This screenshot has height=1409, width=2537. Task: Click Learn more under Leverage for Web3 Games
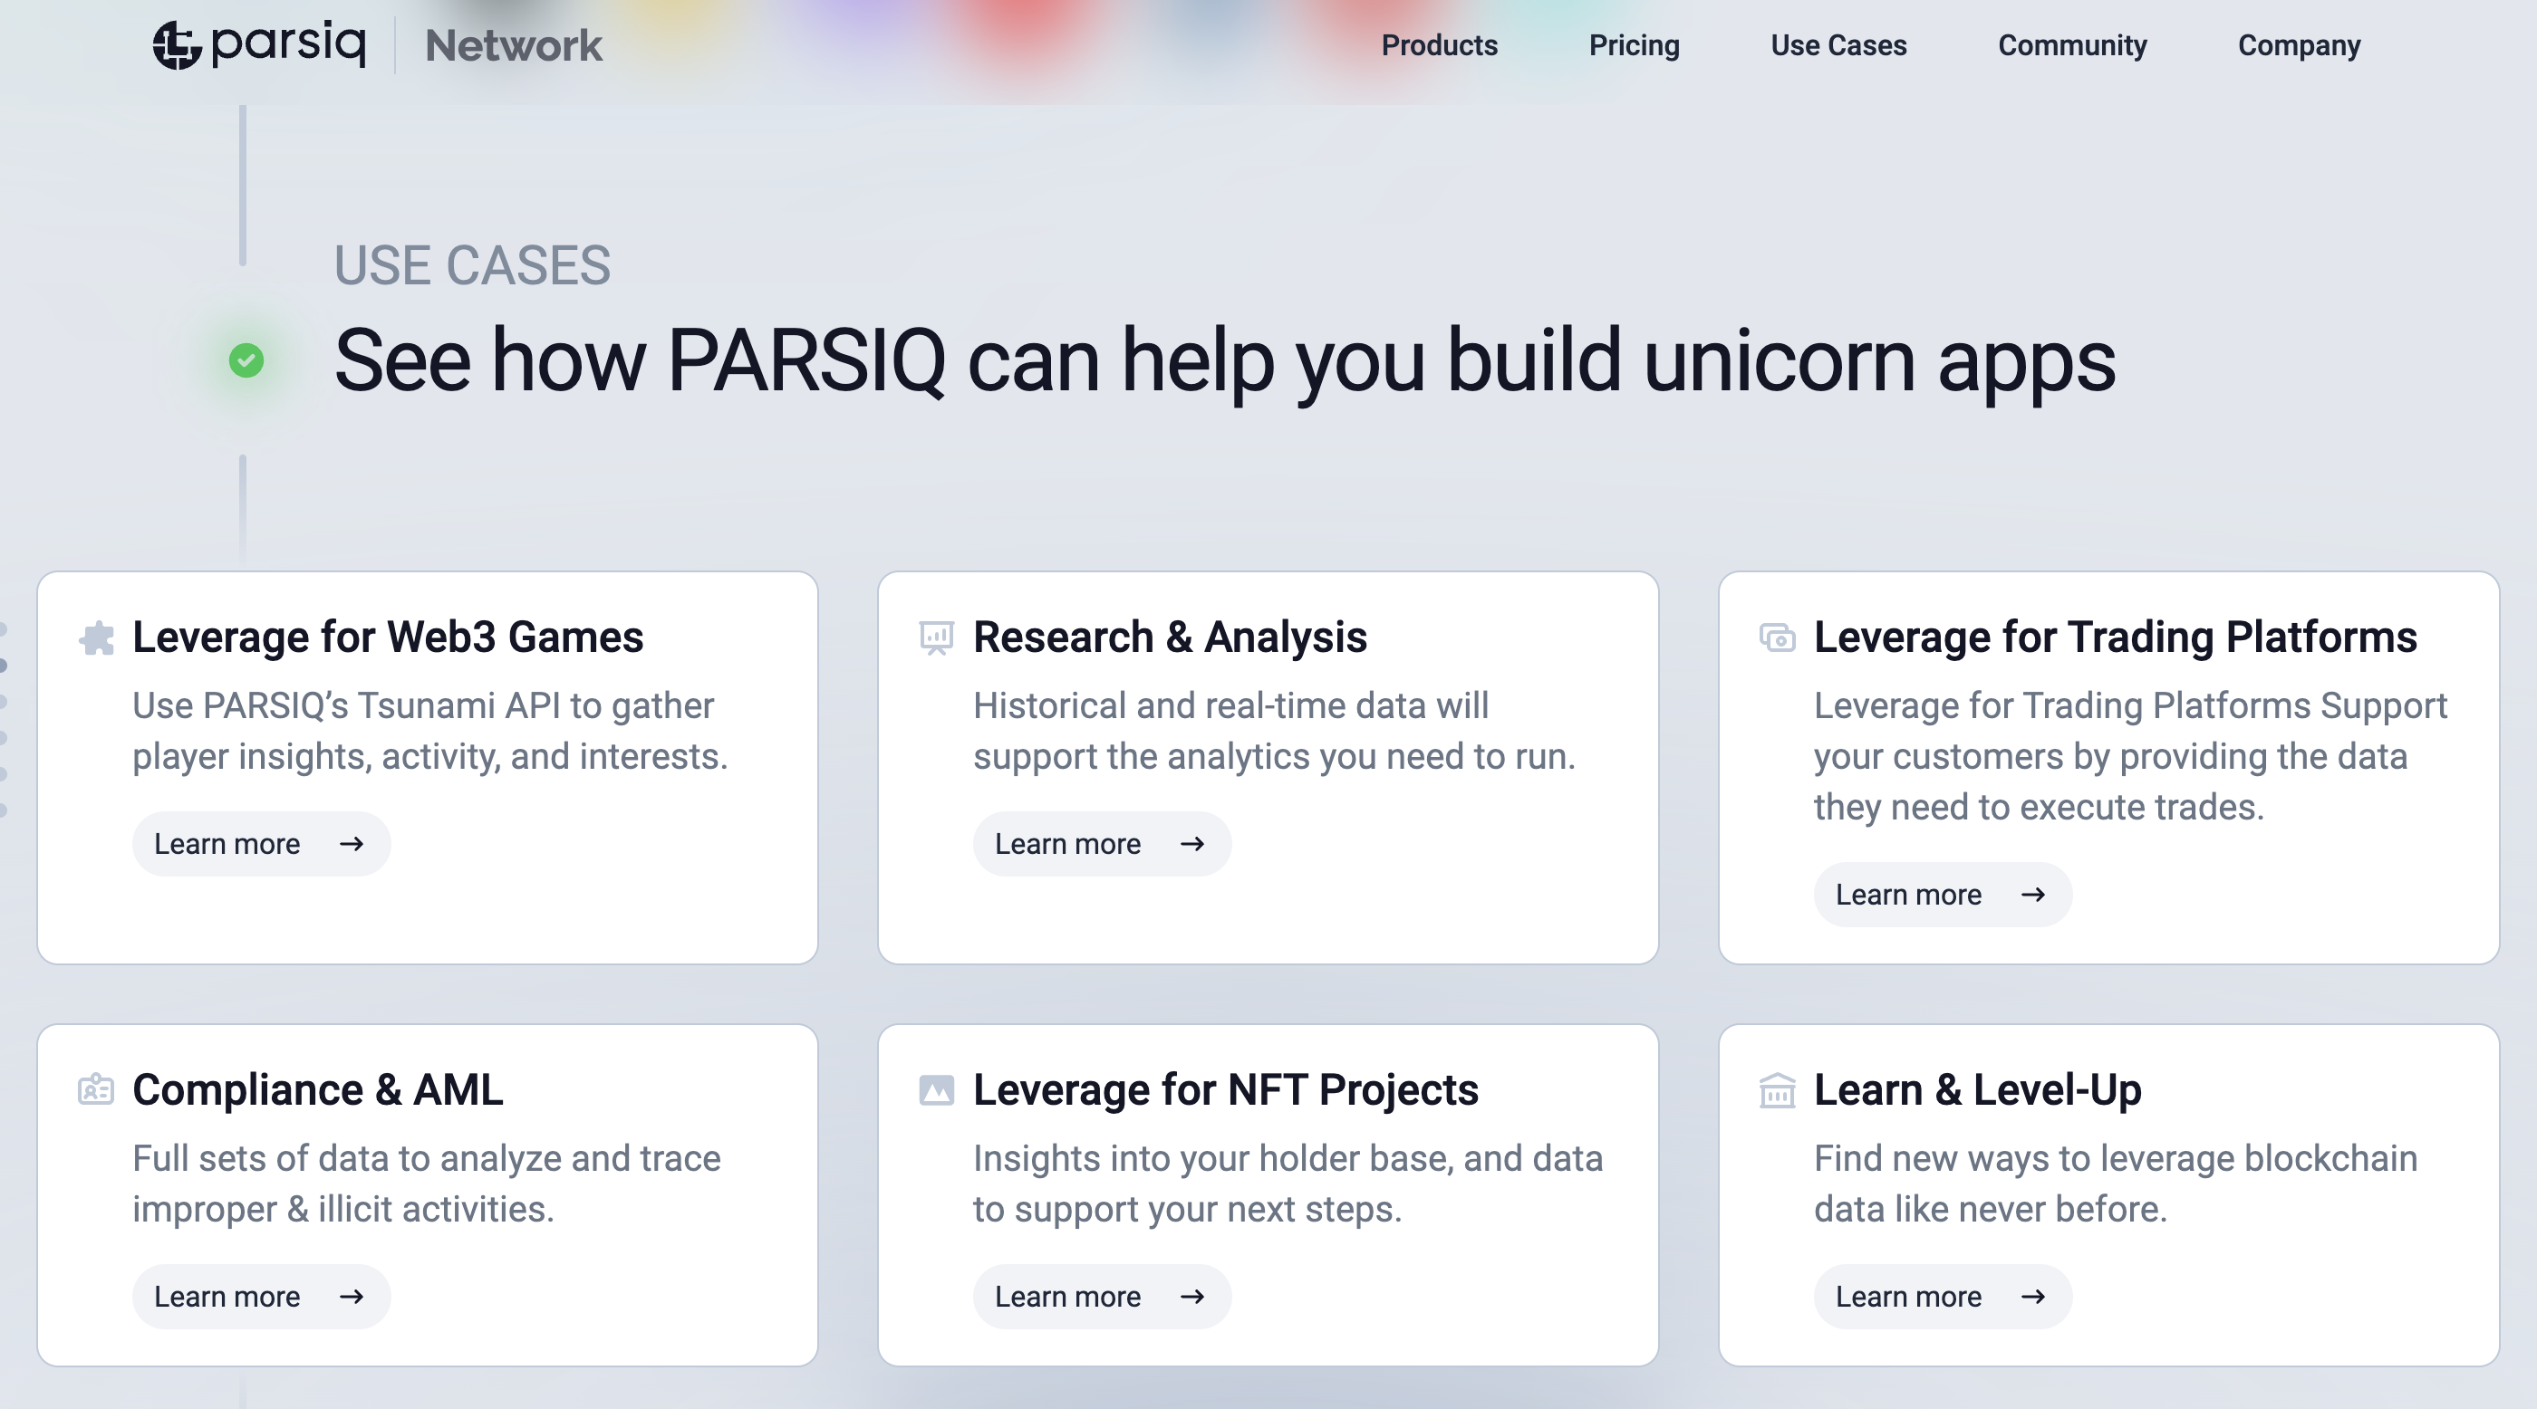(x=260, y=843)
